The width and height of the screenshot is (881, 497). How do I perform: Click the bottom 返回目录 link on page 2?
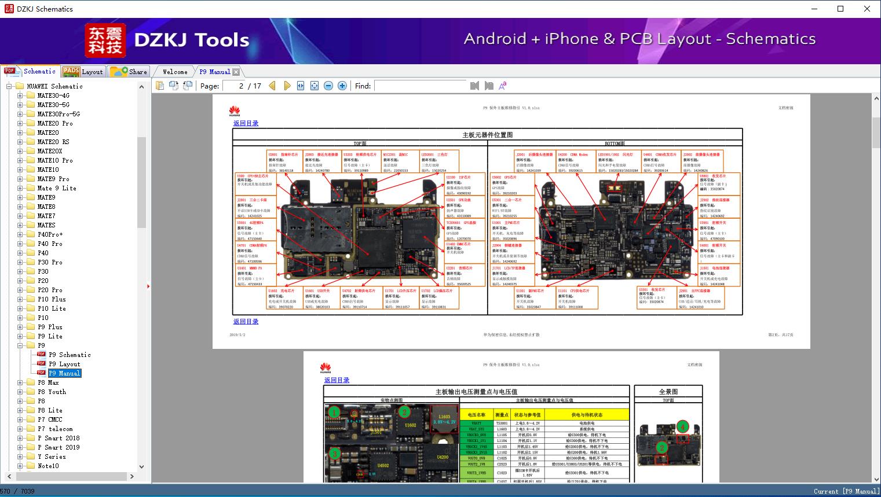point(246,322)
